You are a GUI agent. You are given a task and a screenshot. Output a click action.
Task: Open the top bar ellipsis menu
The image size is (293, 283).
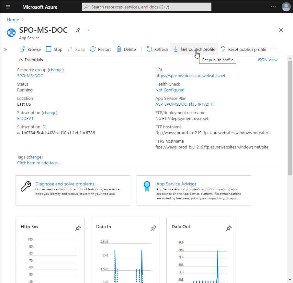[x=273, y=7]
